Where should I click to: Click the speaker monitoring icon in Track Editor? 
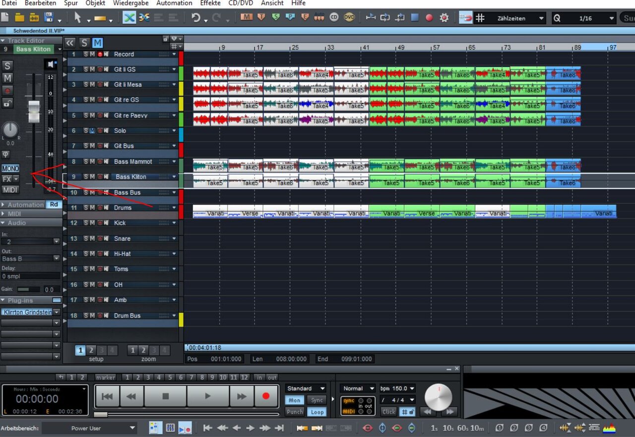[x=51, y=64]
